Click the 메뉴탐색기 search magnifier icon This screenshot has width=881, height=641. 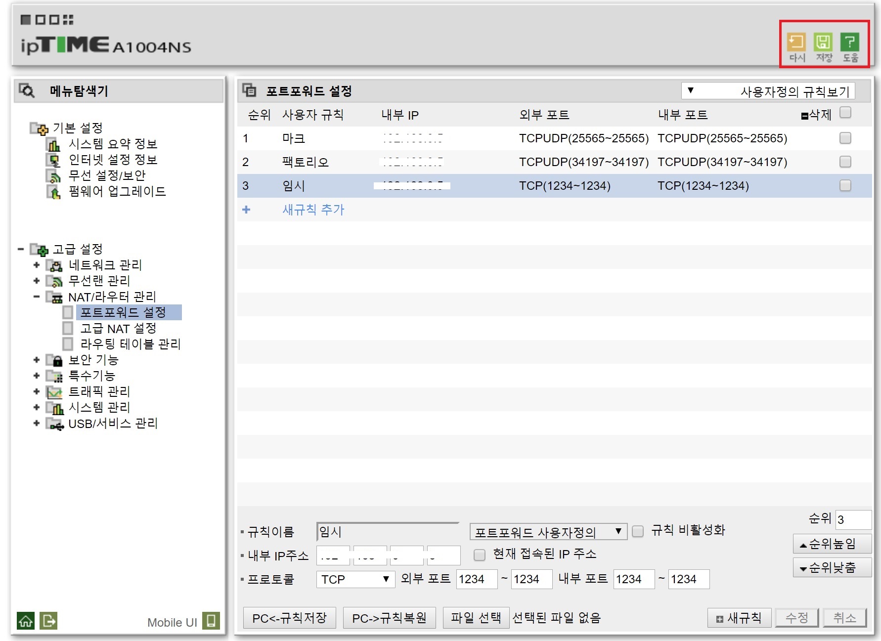tap(27, 91)
